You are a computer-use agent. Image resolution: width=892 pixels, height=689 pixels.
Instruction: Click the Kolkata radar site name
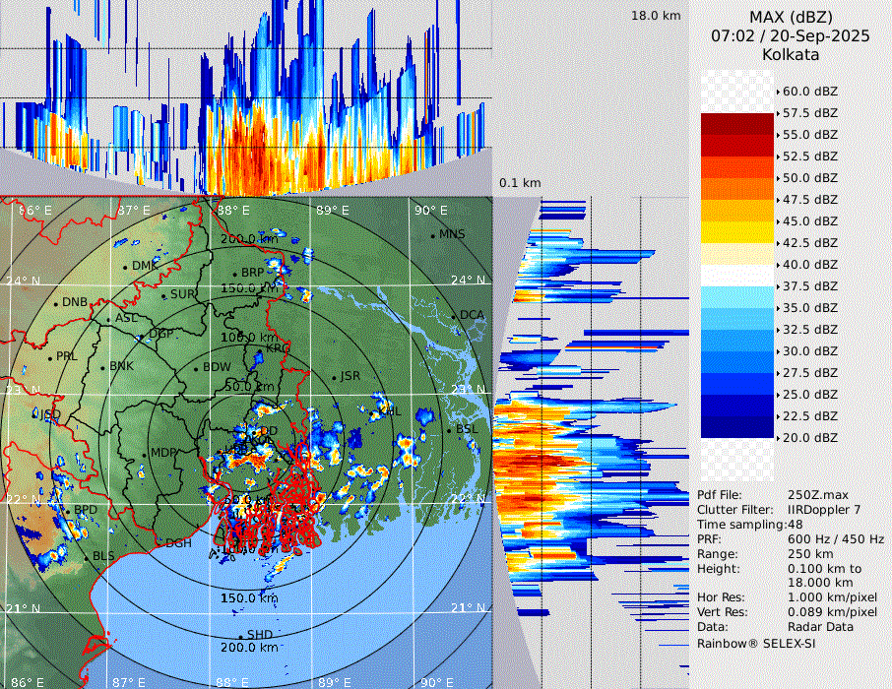coord(790,54)
